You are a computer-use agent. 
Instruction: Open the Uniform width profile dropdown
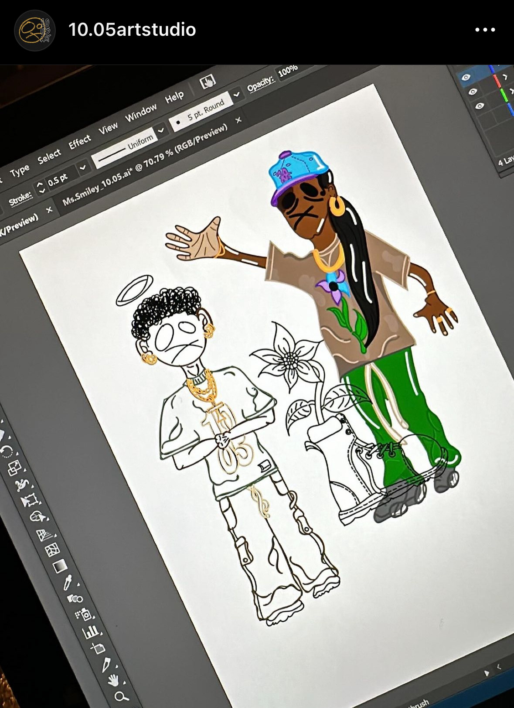(x=161, y=130)
